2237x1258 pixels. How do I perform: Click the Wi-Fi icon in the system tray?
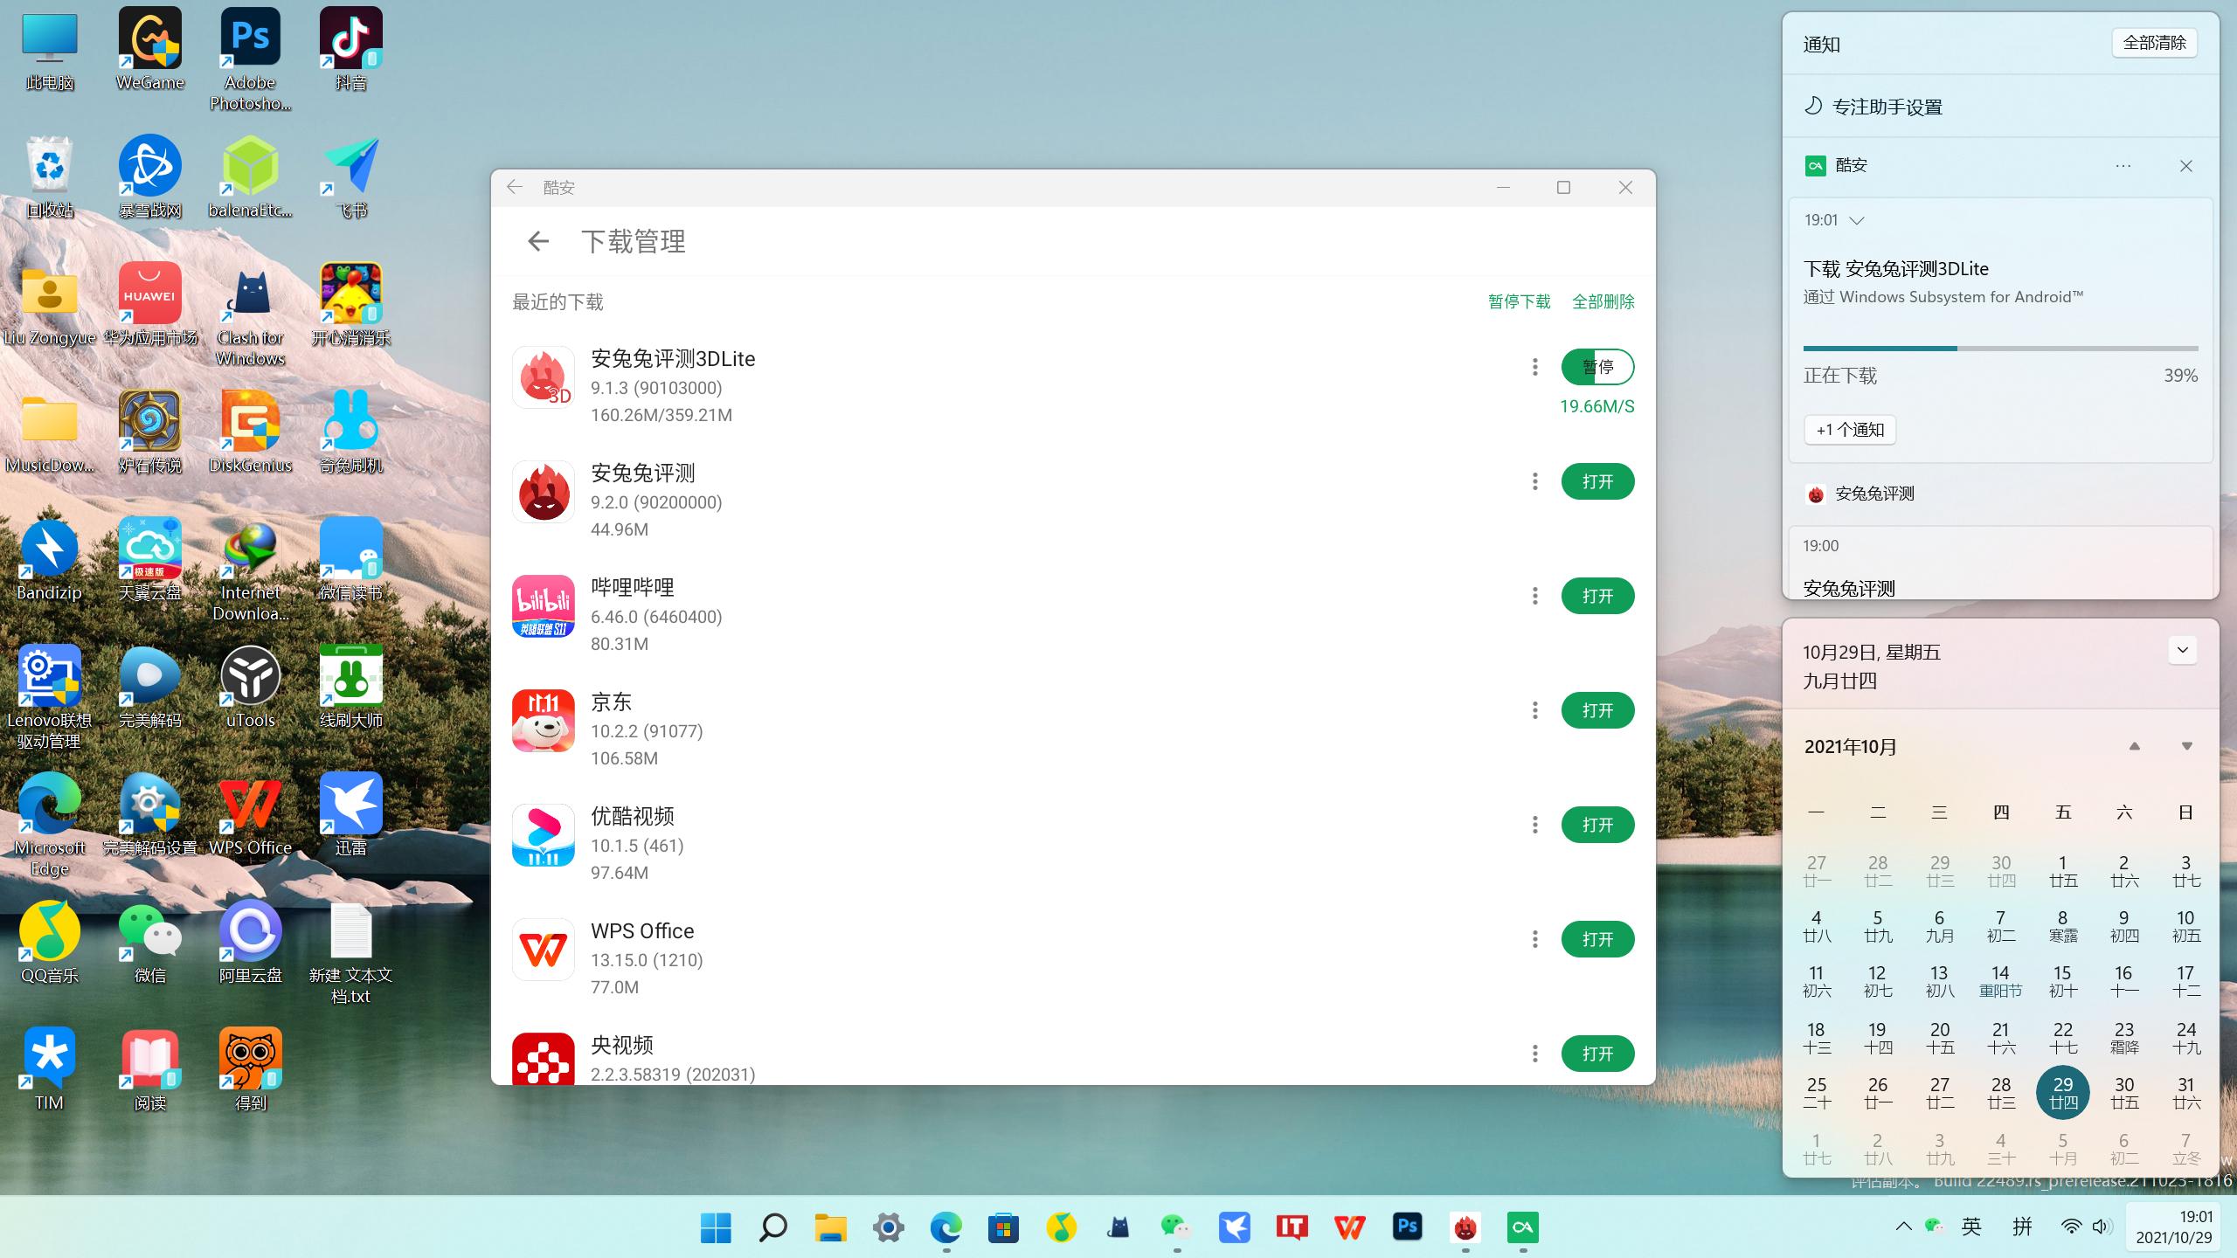point(2070,1226)
